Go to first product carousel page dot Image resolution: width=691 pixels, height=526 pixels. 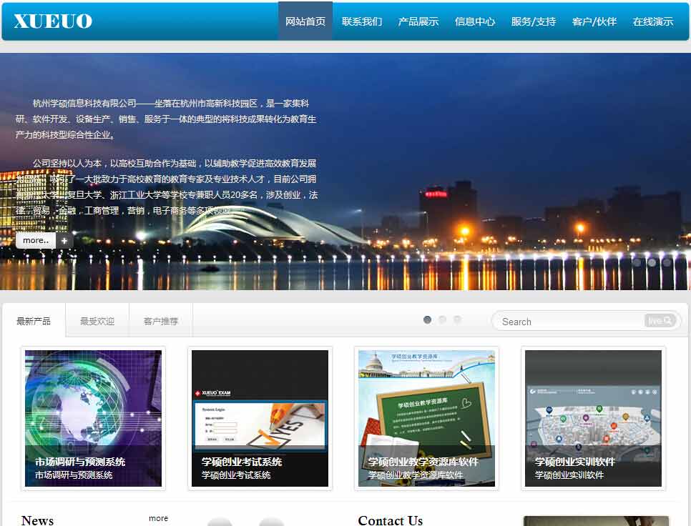pyautogui.click(x=427, y=319)
